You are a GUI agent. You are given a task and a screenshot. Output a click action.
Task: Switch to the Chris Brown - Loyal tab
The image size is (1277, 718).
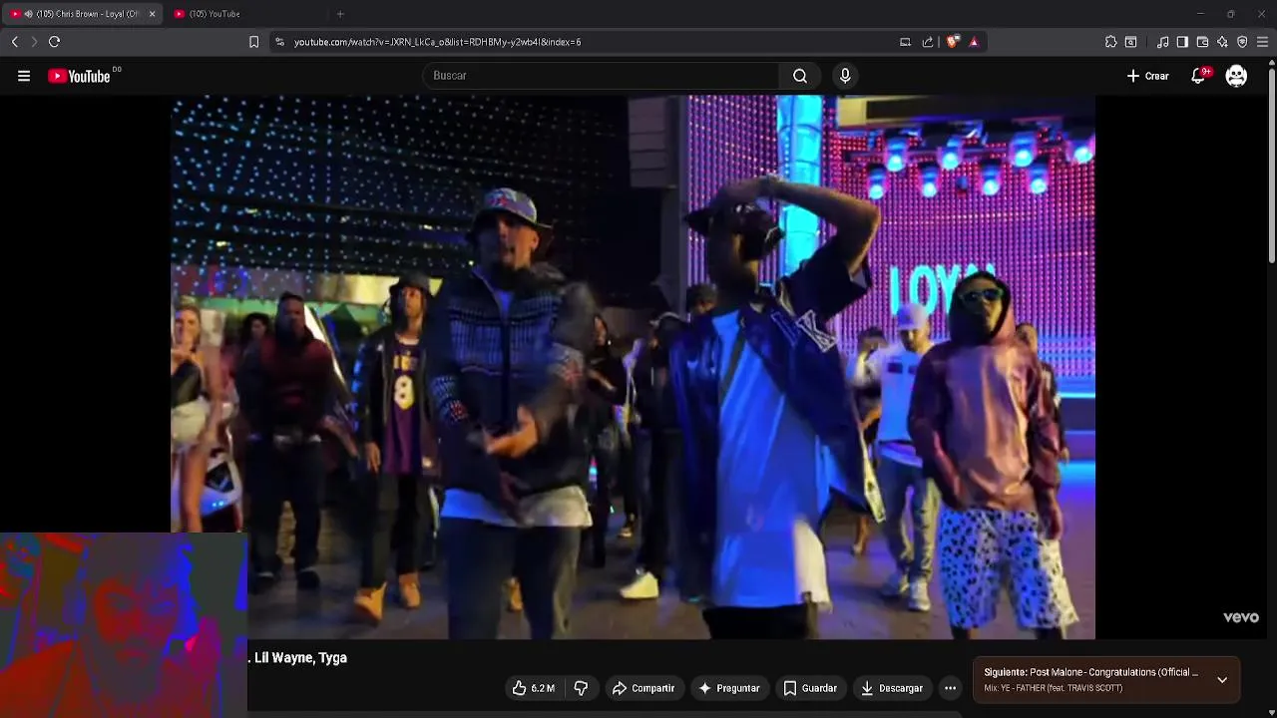point(82,14)
